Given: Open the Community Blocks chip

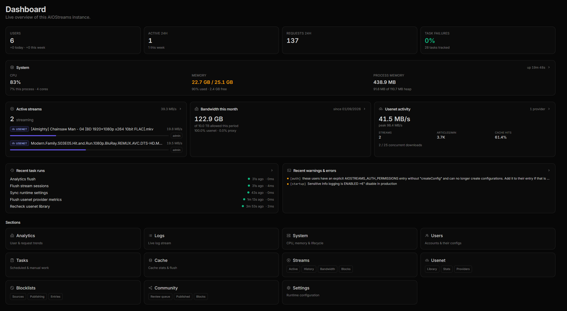Looking at the screenshot, I should [201, 297].
